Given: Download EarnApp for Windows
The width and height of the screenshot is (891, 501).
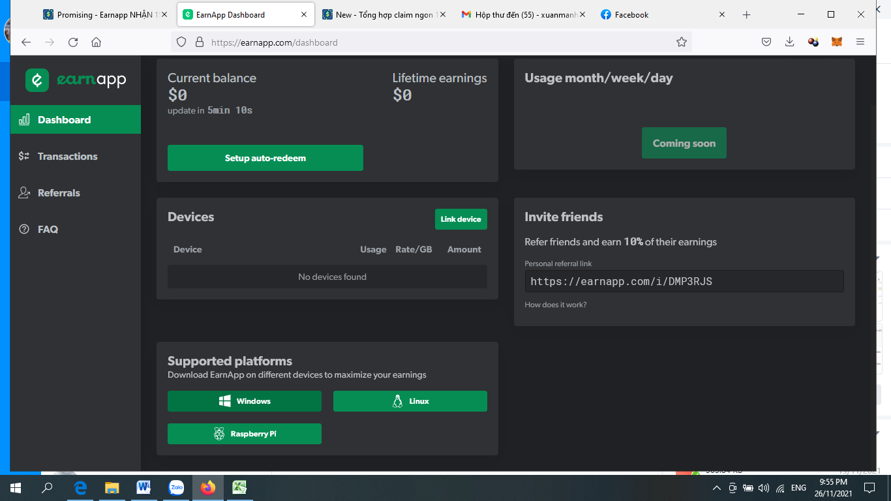Looking at the screenshot, I should pos(245,401).
